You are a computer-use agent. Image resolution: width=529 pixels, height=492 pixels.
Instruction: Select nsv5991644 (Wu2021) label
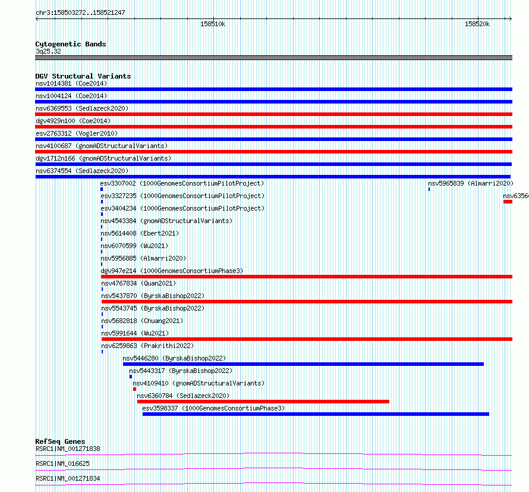coord(135,333)
